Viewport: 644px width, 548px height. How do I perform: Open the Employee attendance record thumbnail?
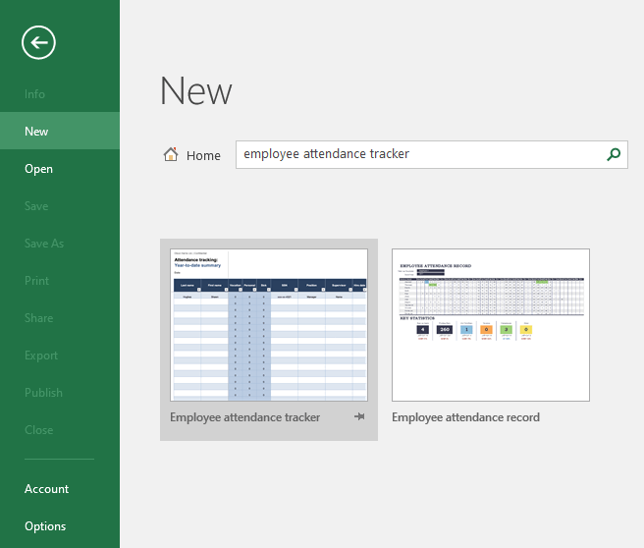(491, 325)
